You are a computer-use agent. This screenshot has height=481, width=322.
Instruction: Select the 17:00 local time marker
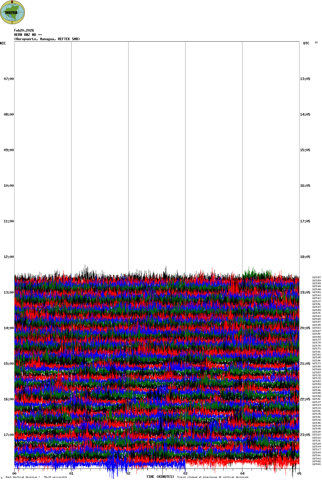9,435
